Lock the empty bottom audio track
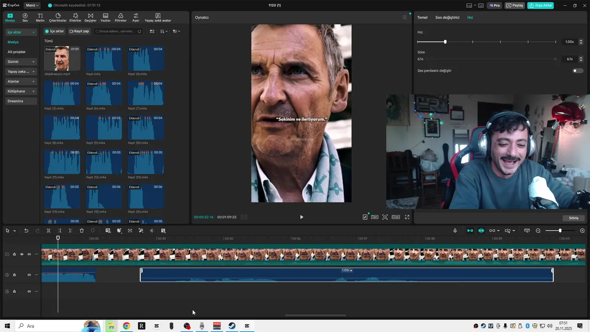 (x=14, y=291)
